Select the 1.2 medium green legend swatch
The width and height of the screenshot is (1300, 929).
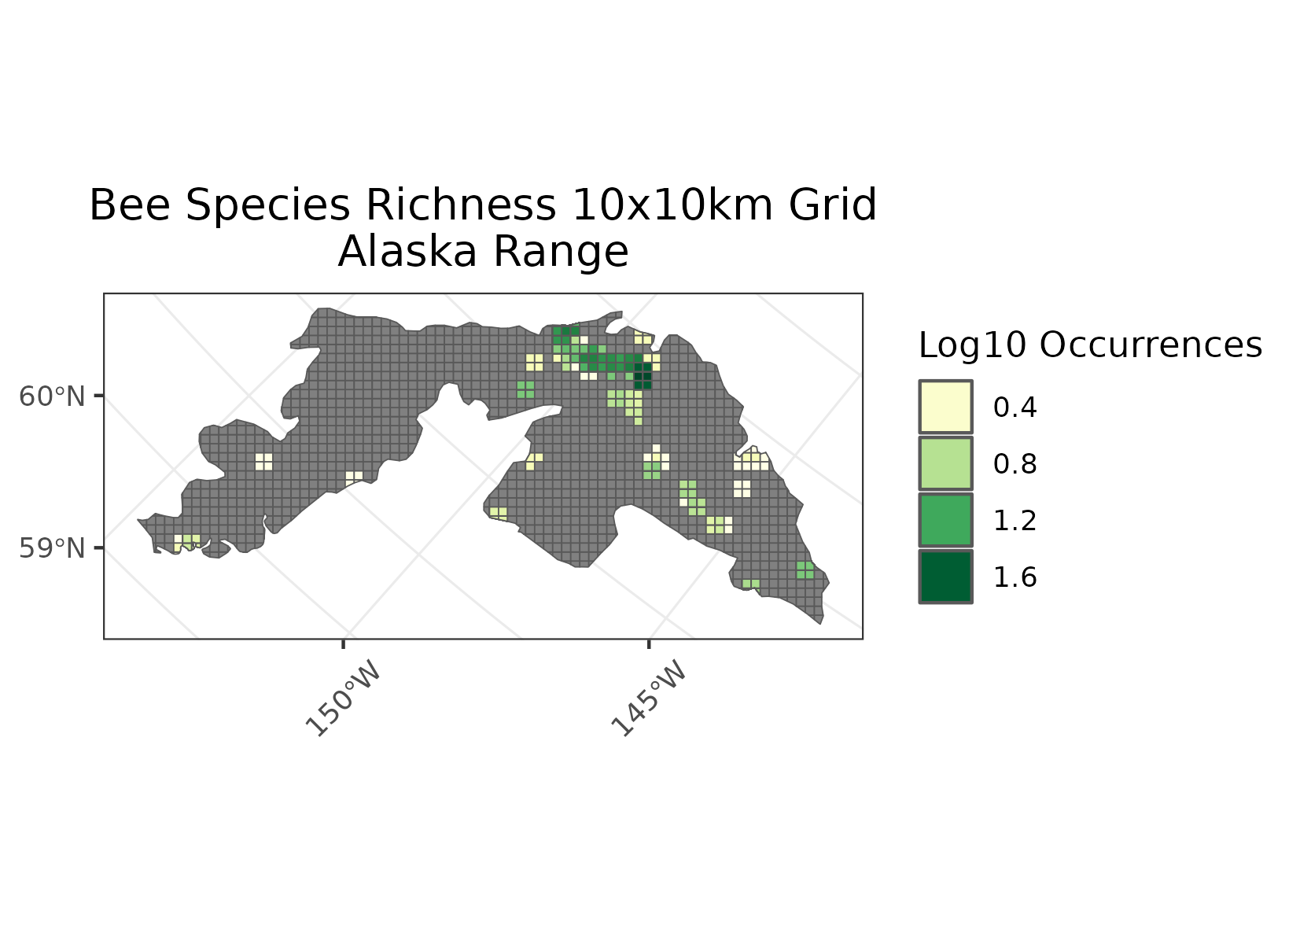(945, 520)
